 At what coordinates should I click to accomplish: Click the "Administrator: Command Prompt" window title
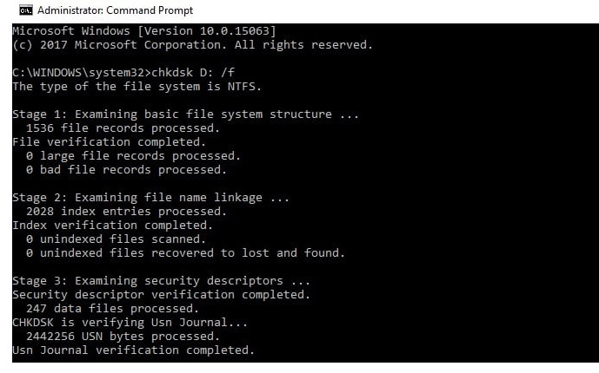click(x=116, y=10)
